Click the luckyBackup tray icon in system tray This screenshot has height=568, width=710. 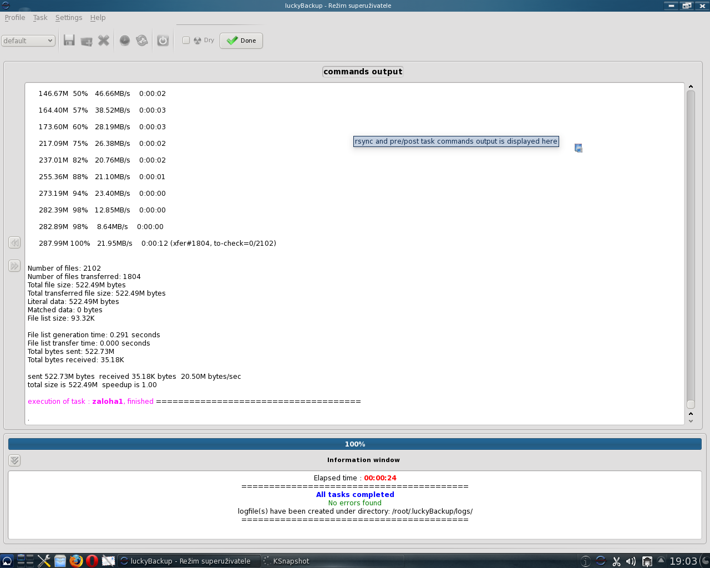pyautogui.click(x=601, y=561)
